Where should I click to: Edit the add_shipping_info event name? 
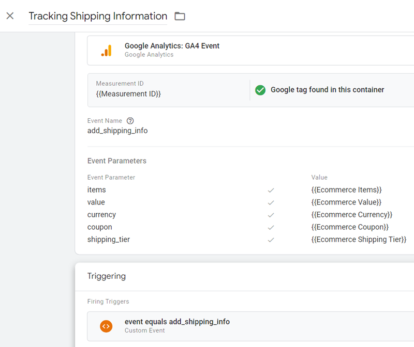pyautogui.click(x=117, y=131)
